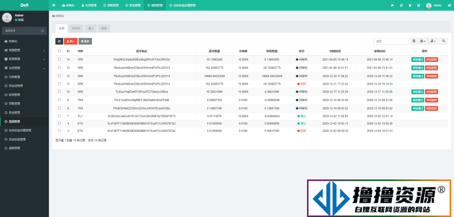
Task: Tick the select-all checkbox in table header
Action: [60, 51]
